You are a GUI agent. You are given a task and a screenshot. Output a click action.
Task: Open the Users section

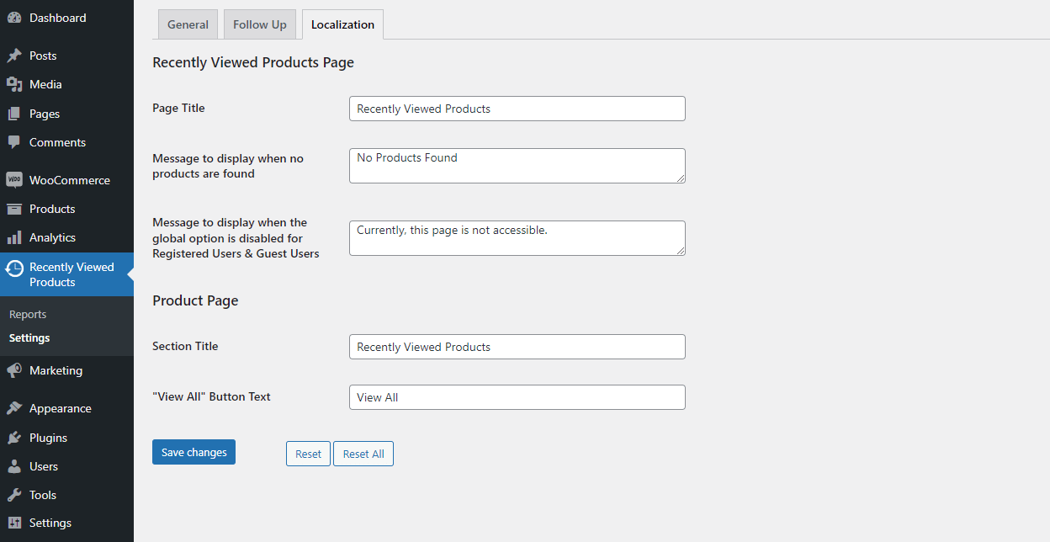(40, 466)
